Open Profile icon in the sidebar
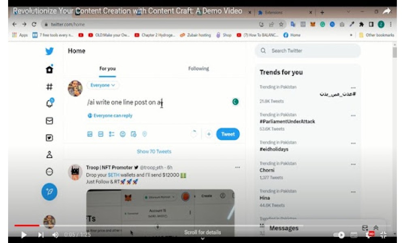This screenshot has width=405, height=243. (x=49, y=154)
